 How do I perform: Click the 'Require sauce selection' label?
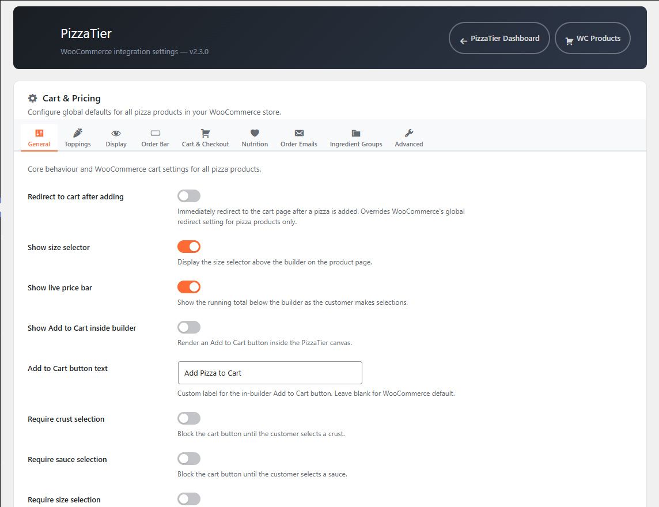67,460
